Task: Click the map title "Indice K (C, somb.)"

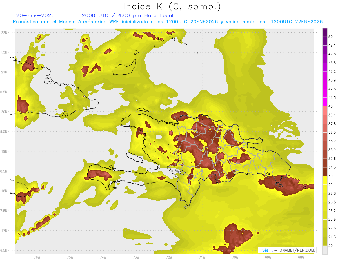Action: tap(172, 6)
